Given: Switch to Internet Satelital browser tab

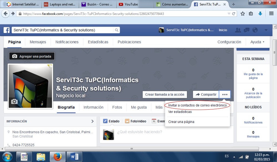Looking at the screenshot, I should [22, 4].
